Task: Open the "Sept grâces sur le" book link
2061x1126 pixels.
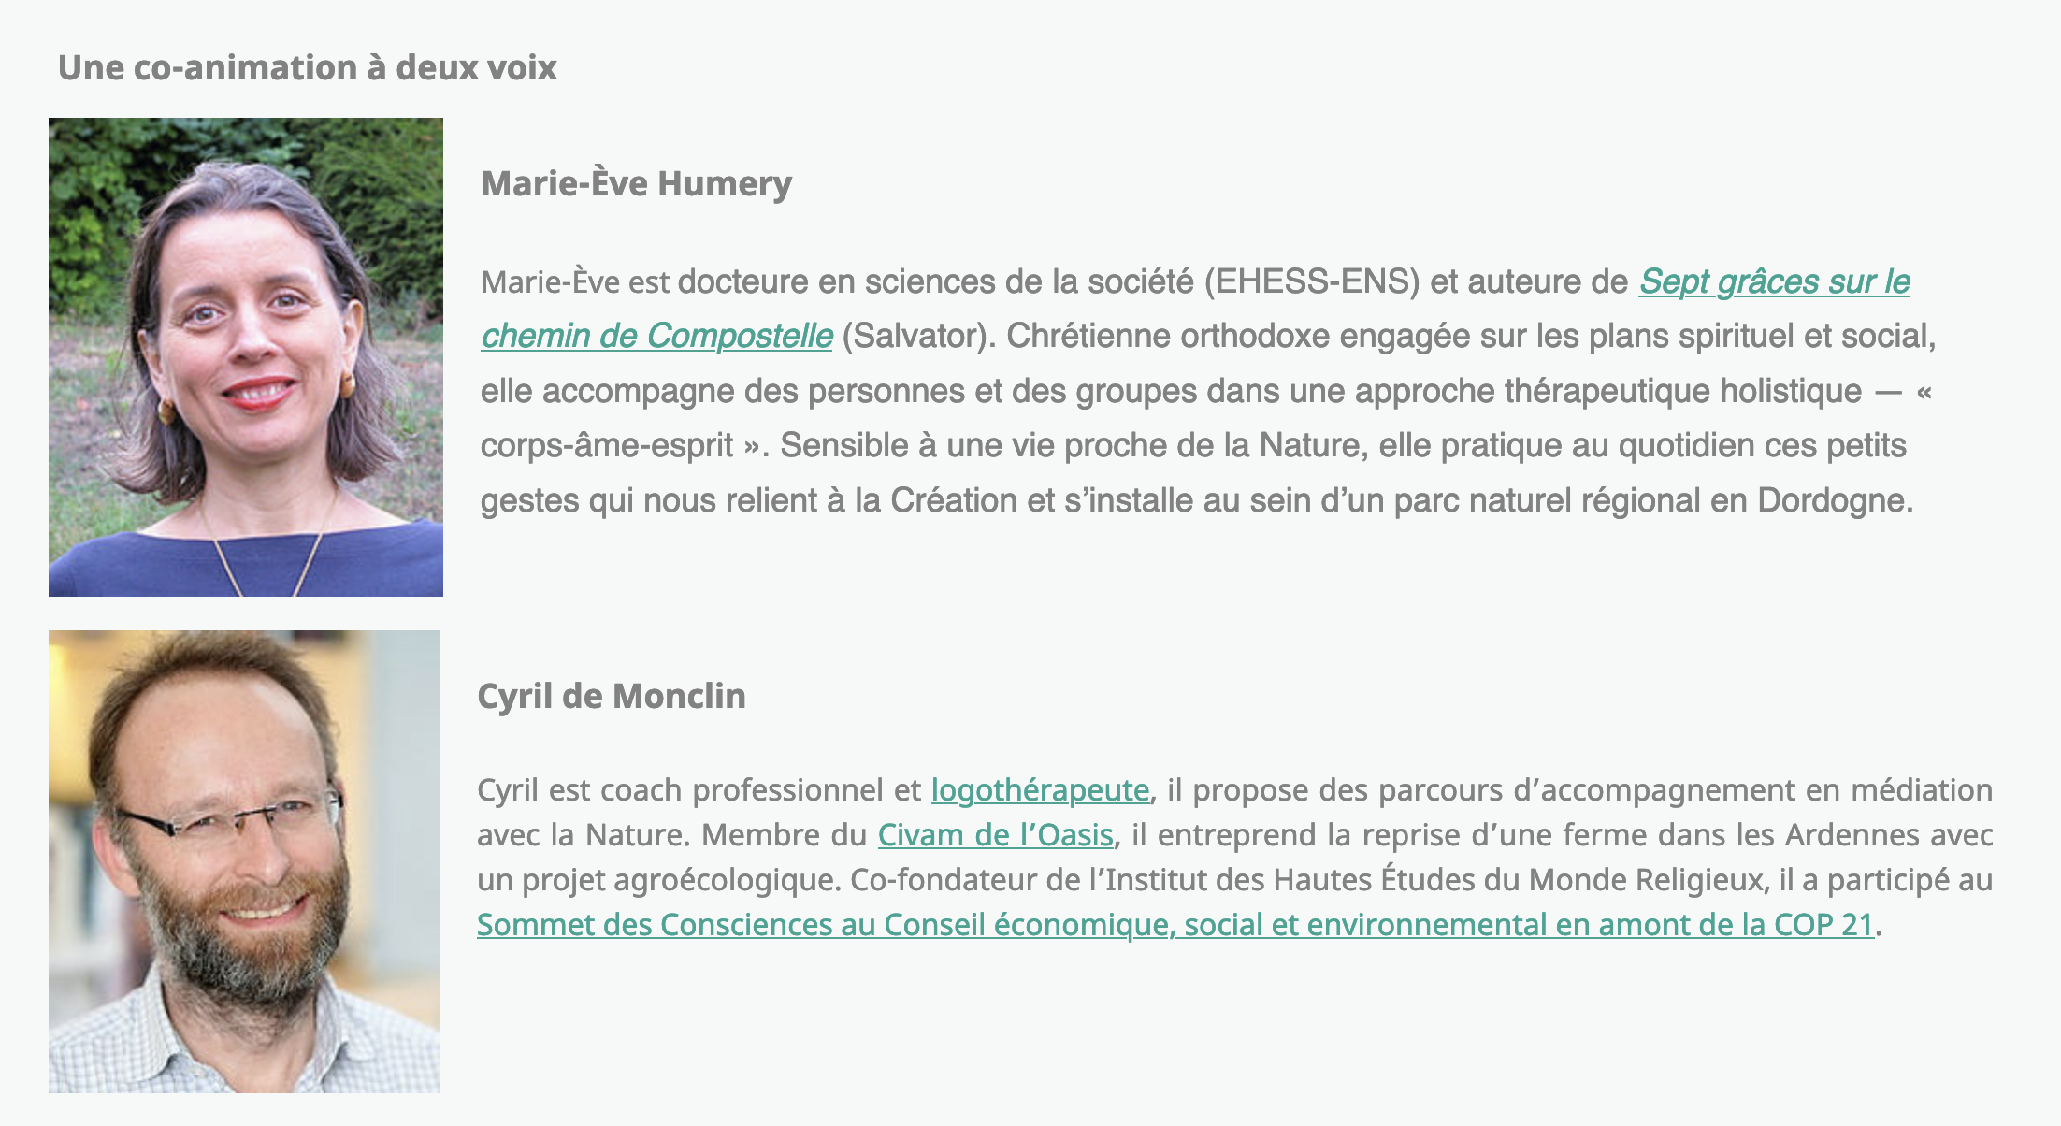Action: coord(1774,281)
